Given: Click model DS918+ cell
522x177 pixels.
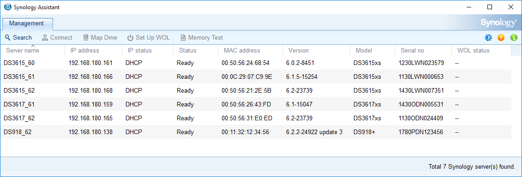Looking at the screenshot, I should tap(364, 132).
